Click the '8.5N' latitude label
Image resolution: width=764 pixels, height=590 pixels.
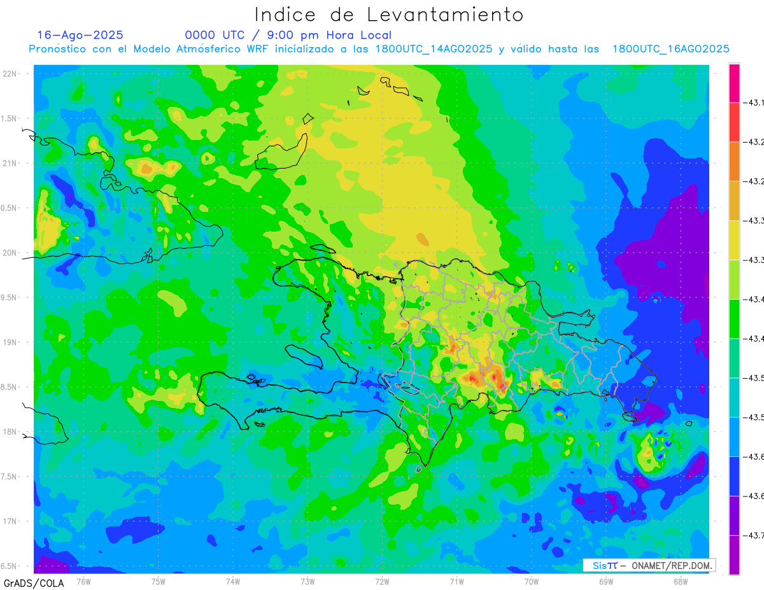tap(10, 387)
